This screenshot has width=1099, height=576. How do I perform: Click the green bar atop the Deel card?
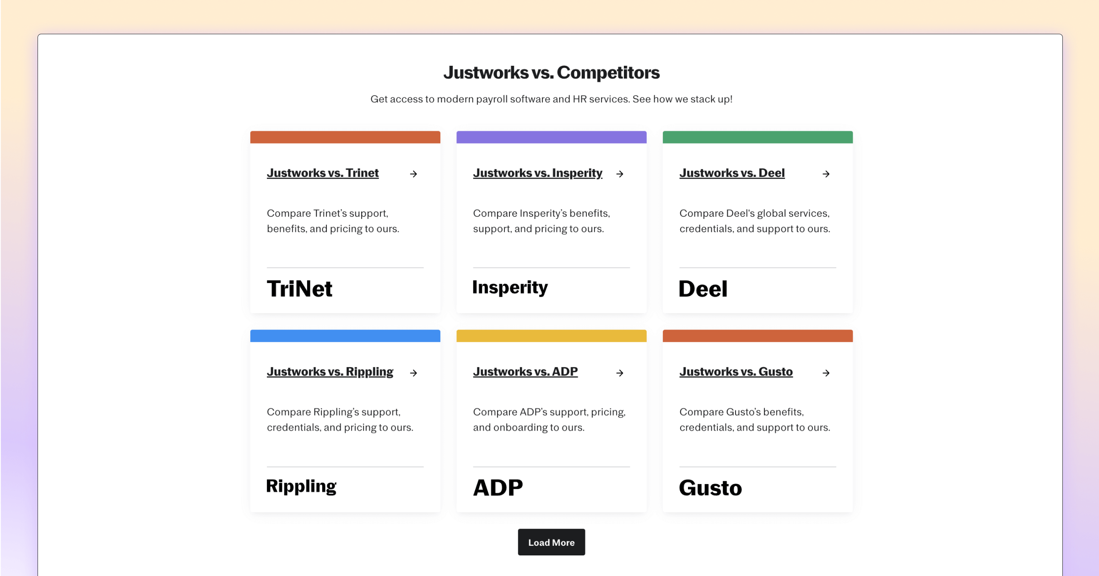(x=757, y=137)
